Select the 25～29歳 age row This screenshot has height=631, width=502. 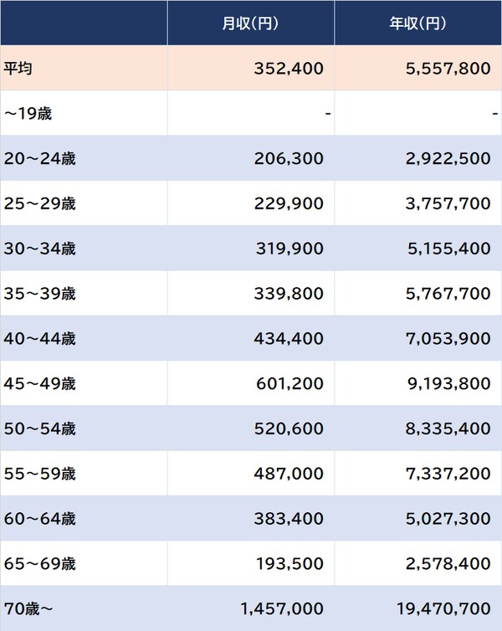coord(39,203)
